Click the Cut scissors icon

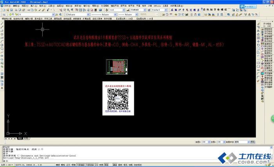[x=28, y=10]
